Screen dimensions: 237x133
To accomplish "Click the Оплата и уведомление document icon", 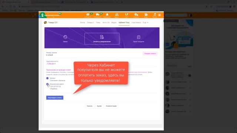I will coord(102,37).
